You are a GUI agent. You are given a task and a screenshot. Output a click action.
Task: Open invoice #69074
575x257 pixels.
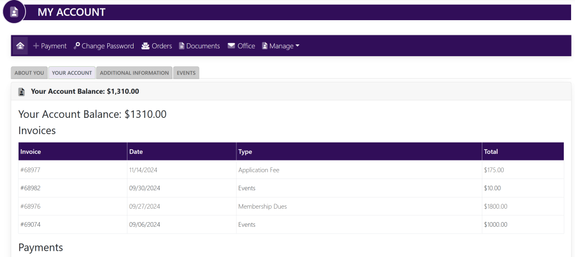[x=30, y=224]
